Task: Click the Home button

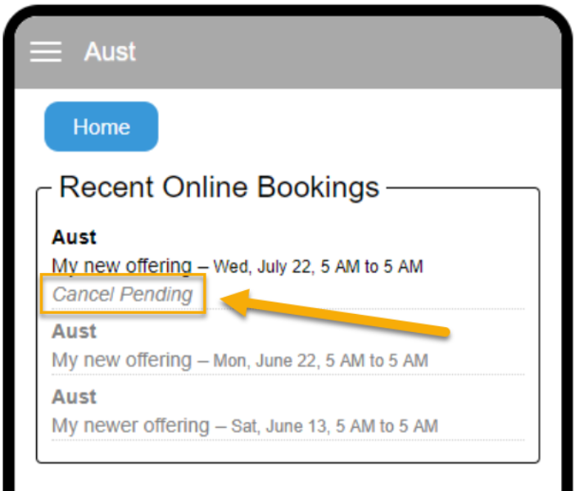Action: (x=101, y=127)
